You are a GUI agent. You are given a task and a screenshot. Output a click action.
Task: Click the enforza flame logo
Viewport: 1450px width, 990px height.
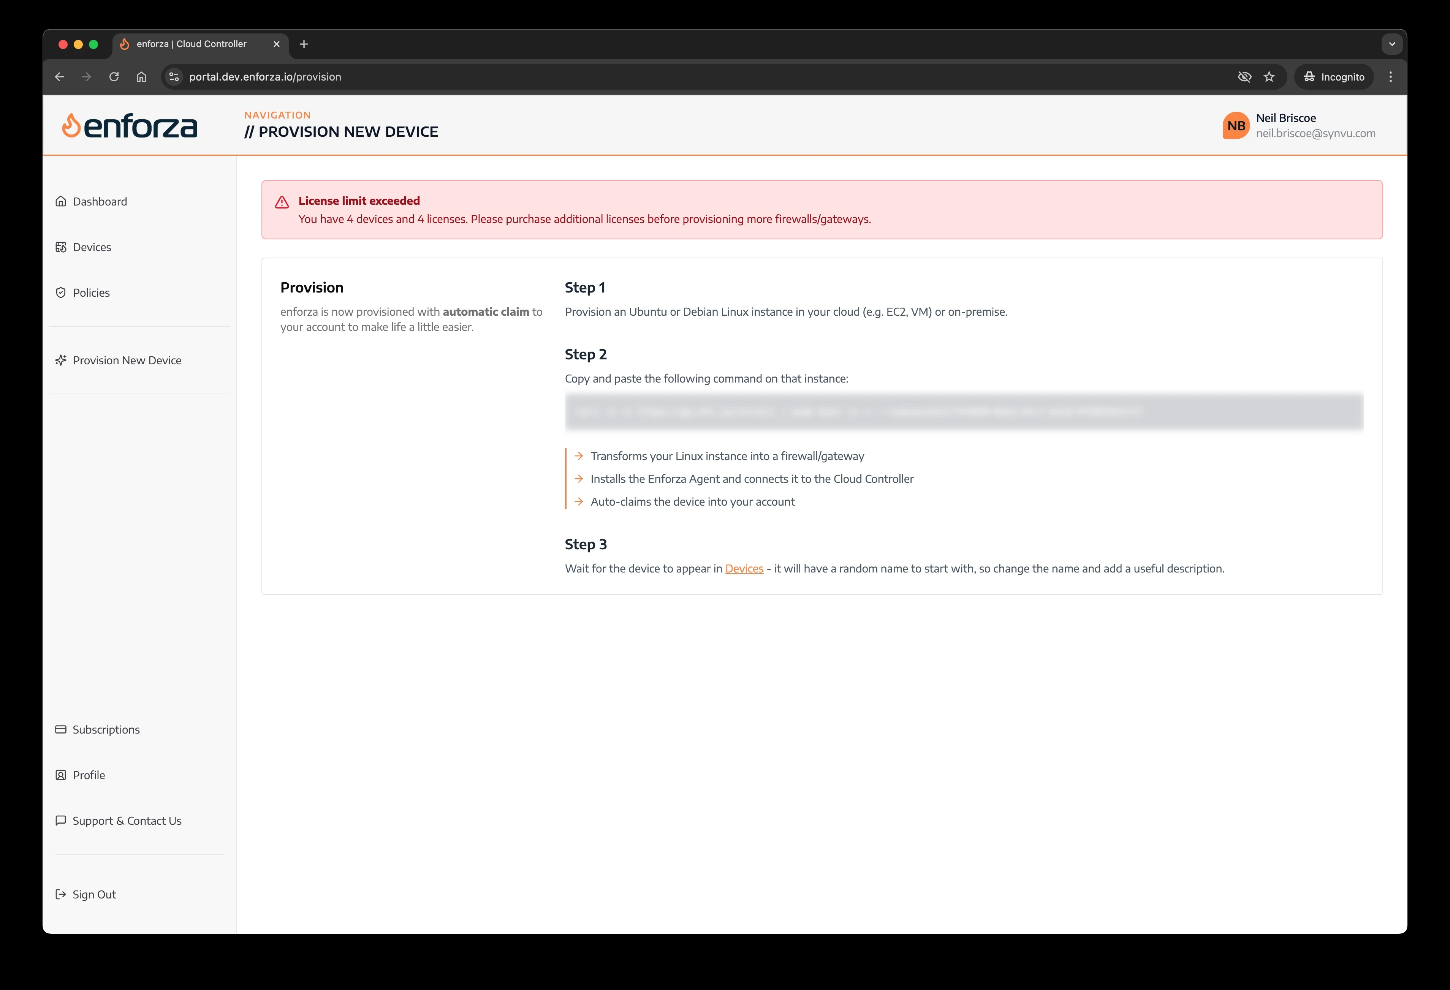(71, 125)
